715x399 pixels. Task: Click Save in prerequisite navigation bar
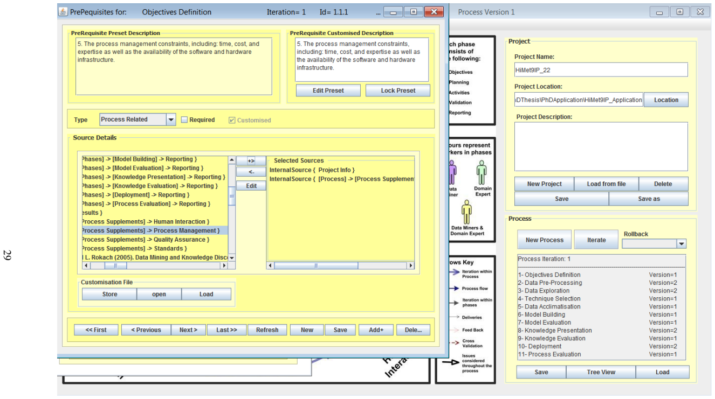click(x=340, y=330)
